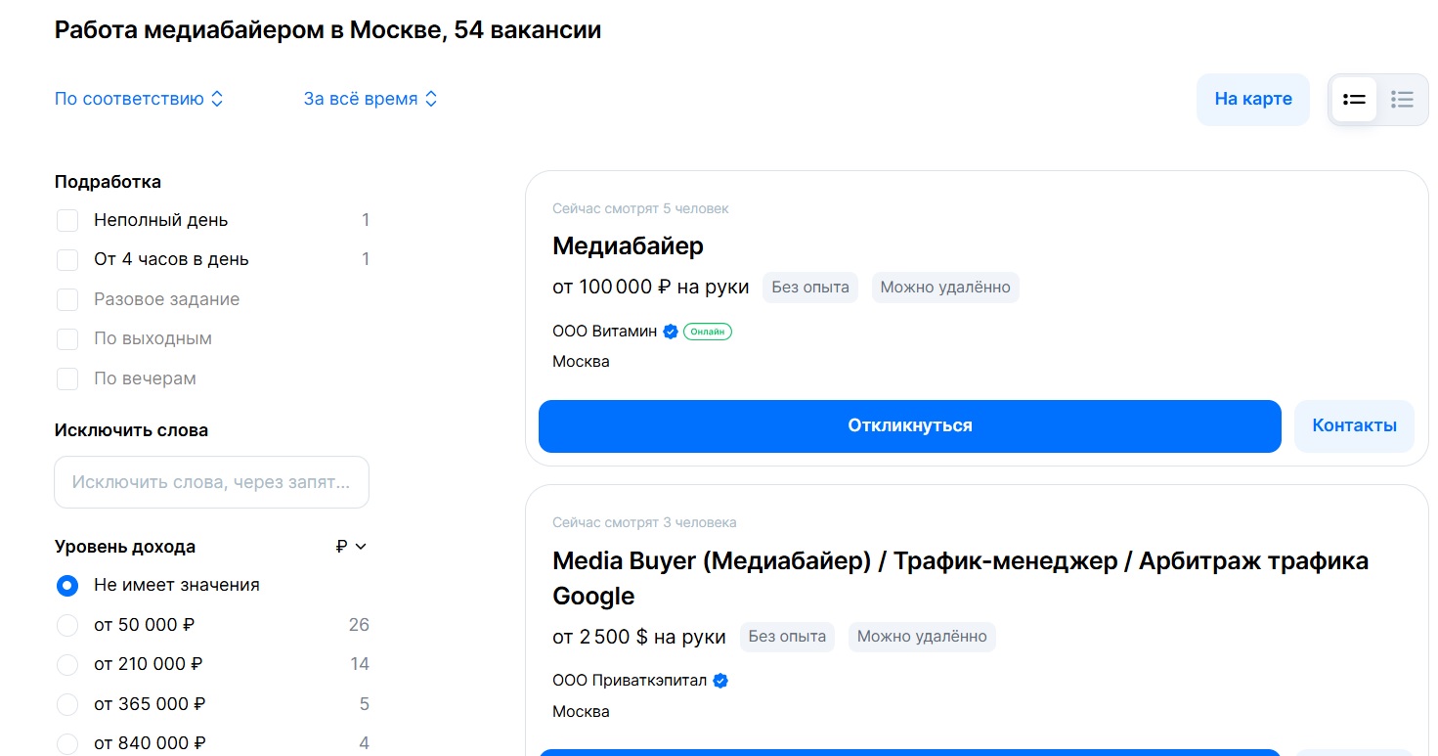Click Можно удалённо tag on Медиабайер card
The width and height of the screenshot is (1438, 756).
coord(945,288)
